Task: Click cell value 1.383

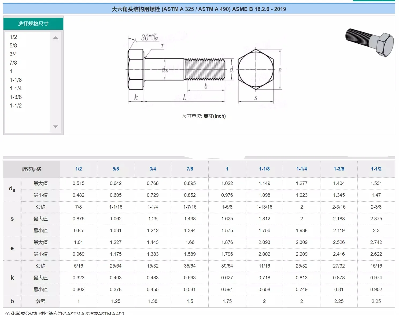Action: click(153, 254)
